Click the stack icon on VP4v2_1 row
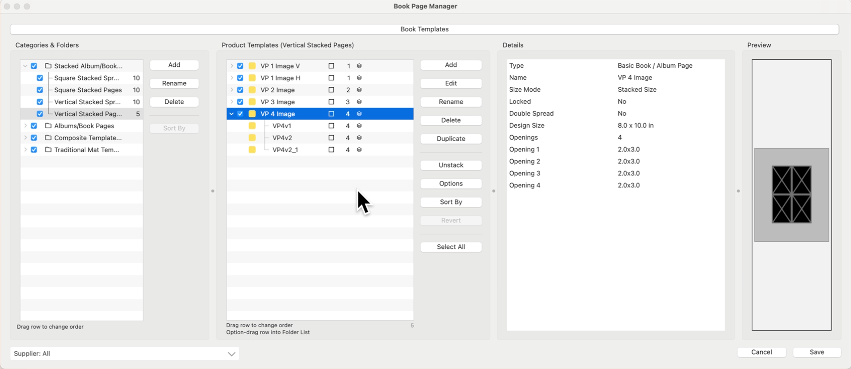This screenshot has height=369, width=851. (359, 150)
